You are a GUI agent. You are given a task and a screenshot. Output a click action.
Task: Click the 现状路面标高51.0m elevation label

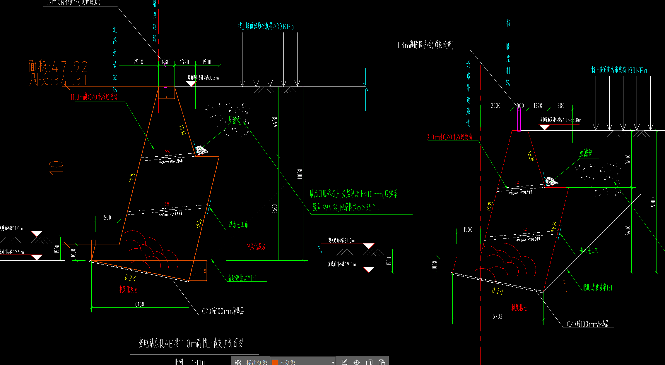[341, 240]
